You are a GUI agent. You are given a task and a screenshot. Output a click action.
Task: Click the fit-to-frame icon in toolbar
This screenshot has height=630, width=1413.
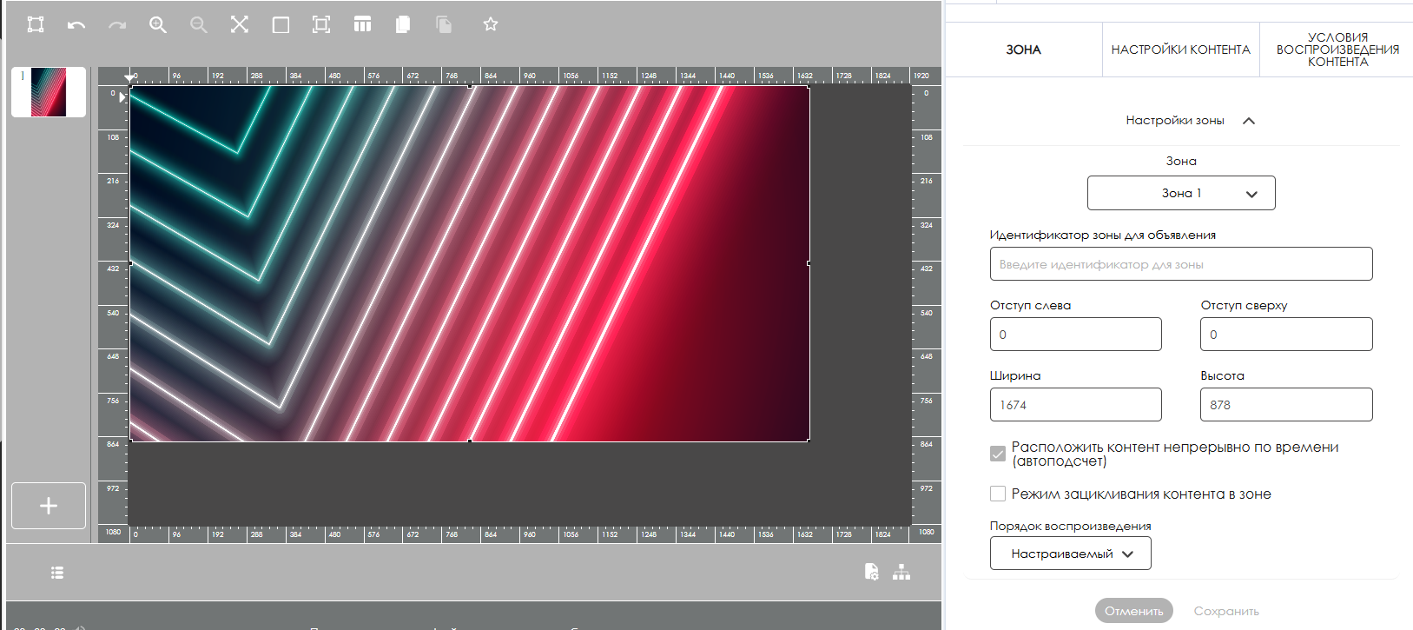[x=321, y=25]
